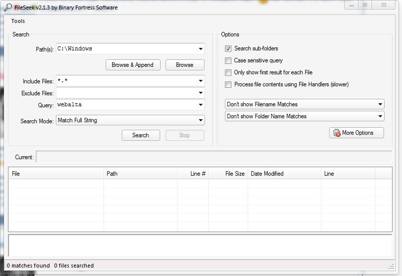Open the Tools menu

coord(18,21)
